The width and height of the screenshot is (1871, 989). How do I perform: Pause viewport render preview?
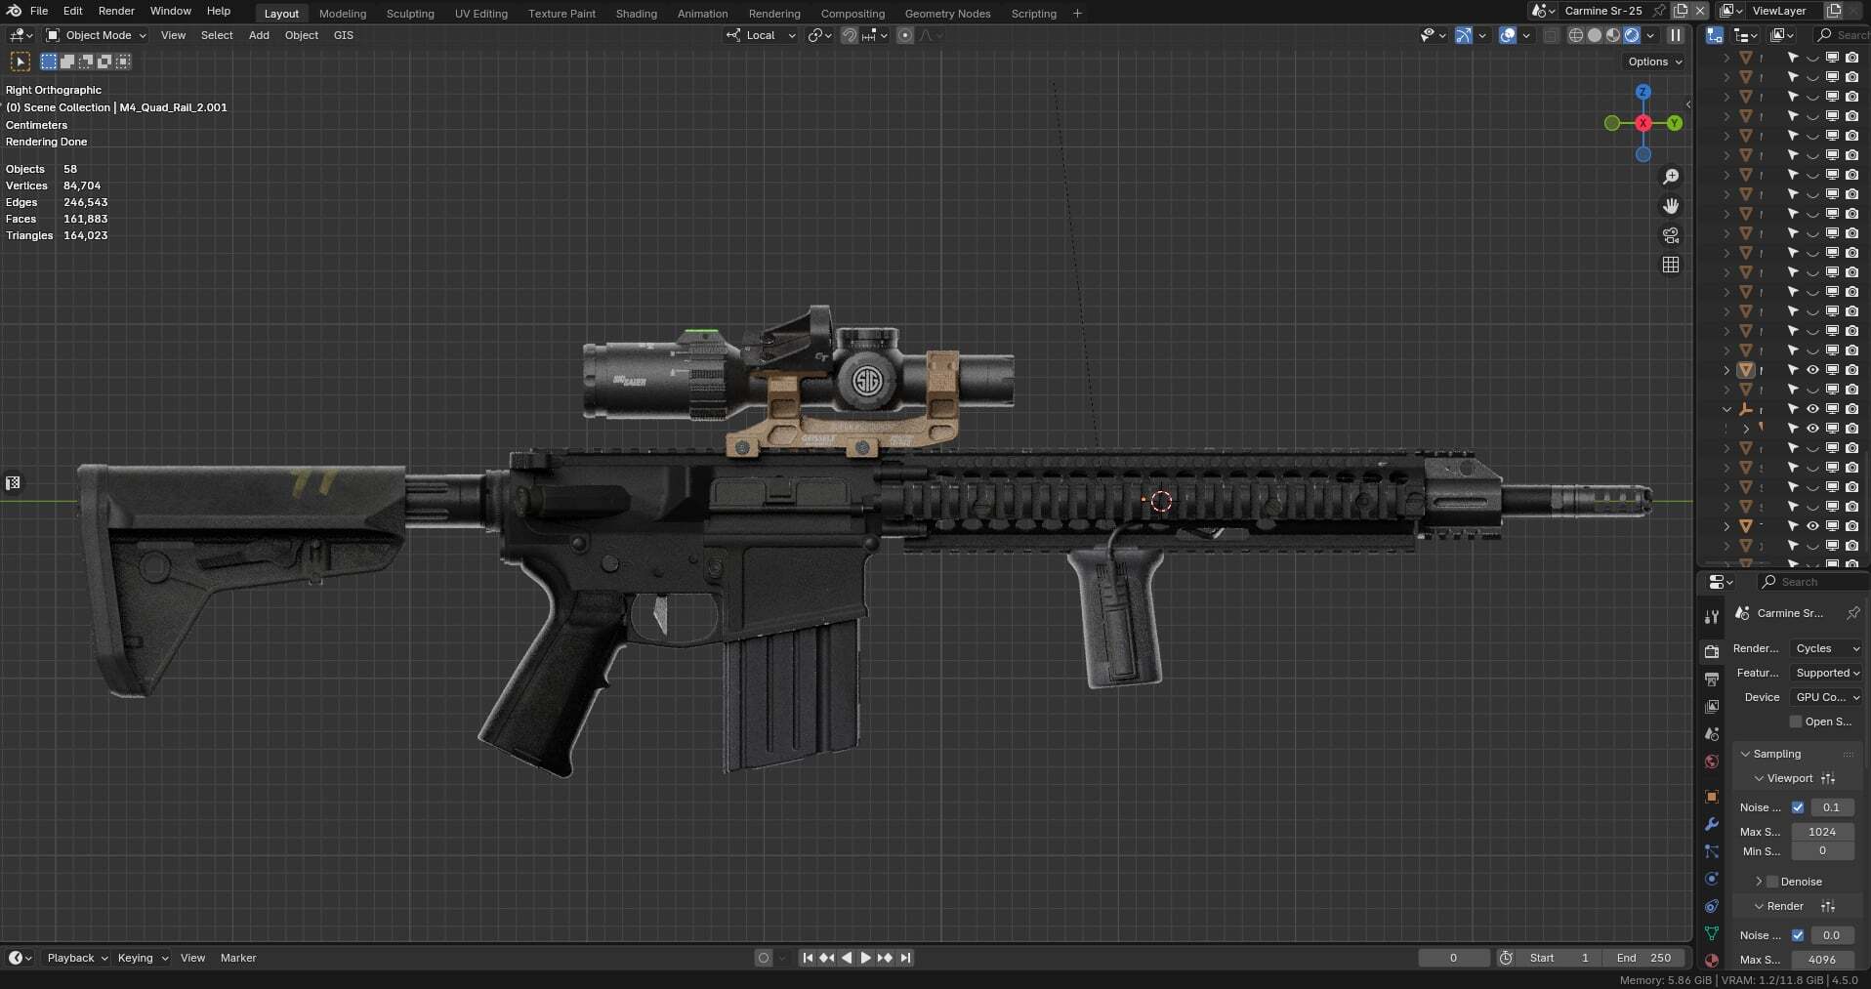pos(1676,35)
